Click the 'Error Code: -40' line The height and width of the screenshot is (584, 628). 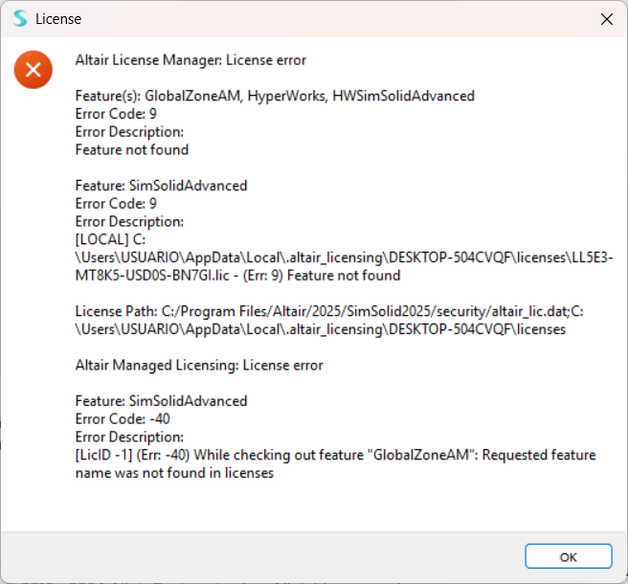point(123,419)
